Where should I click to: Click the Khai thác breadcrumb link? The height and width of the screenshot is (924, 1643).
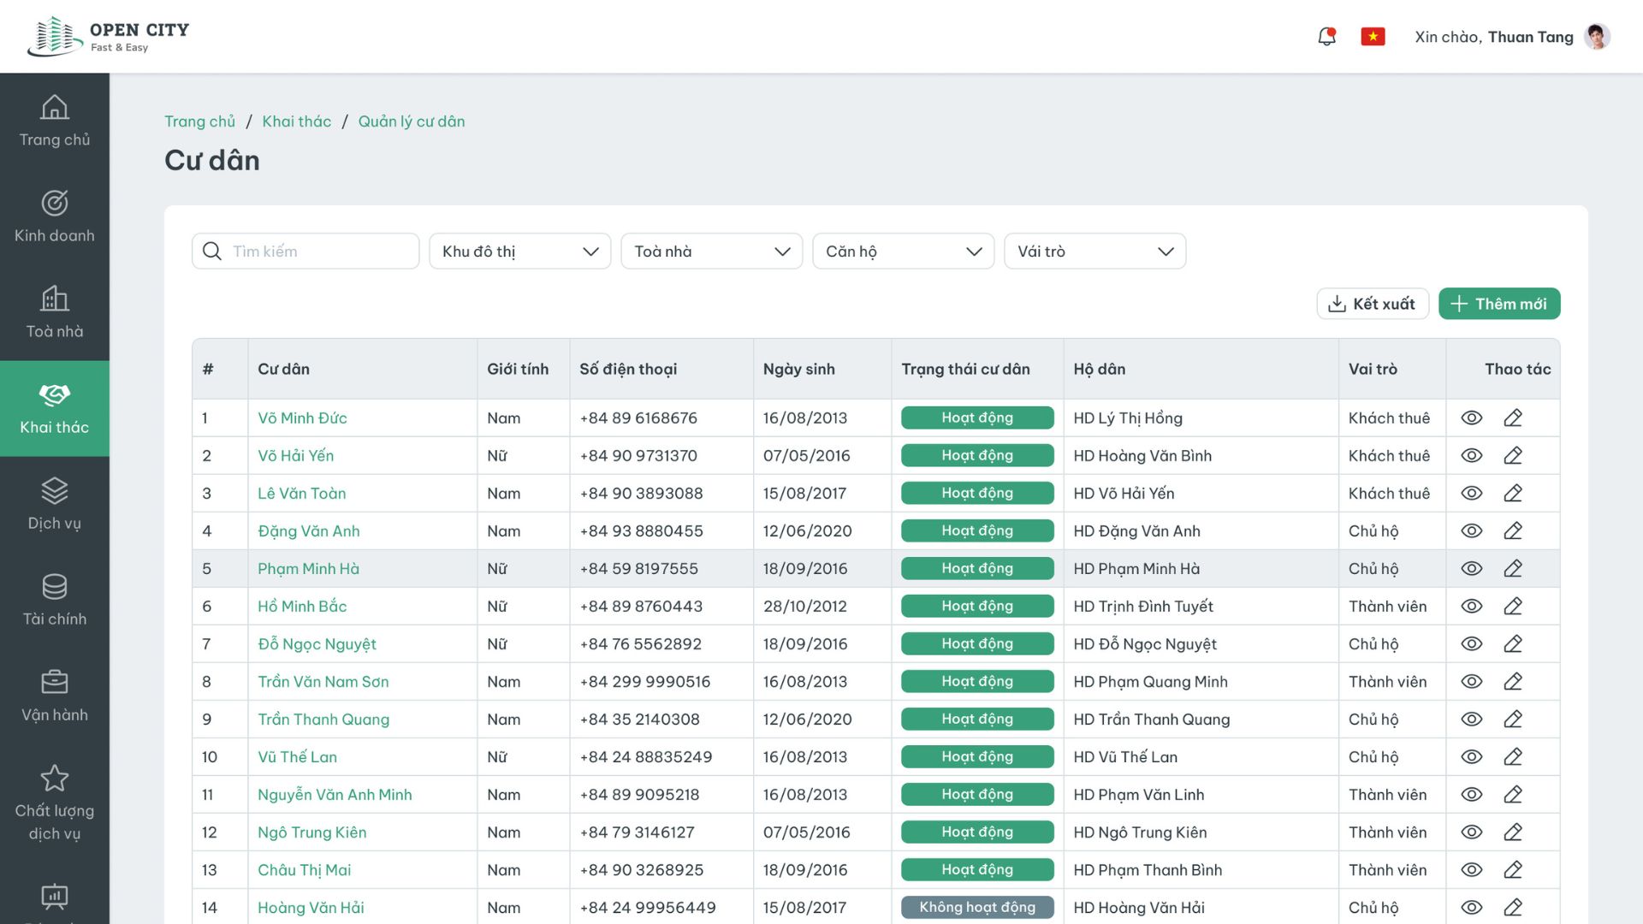point(295,121)
